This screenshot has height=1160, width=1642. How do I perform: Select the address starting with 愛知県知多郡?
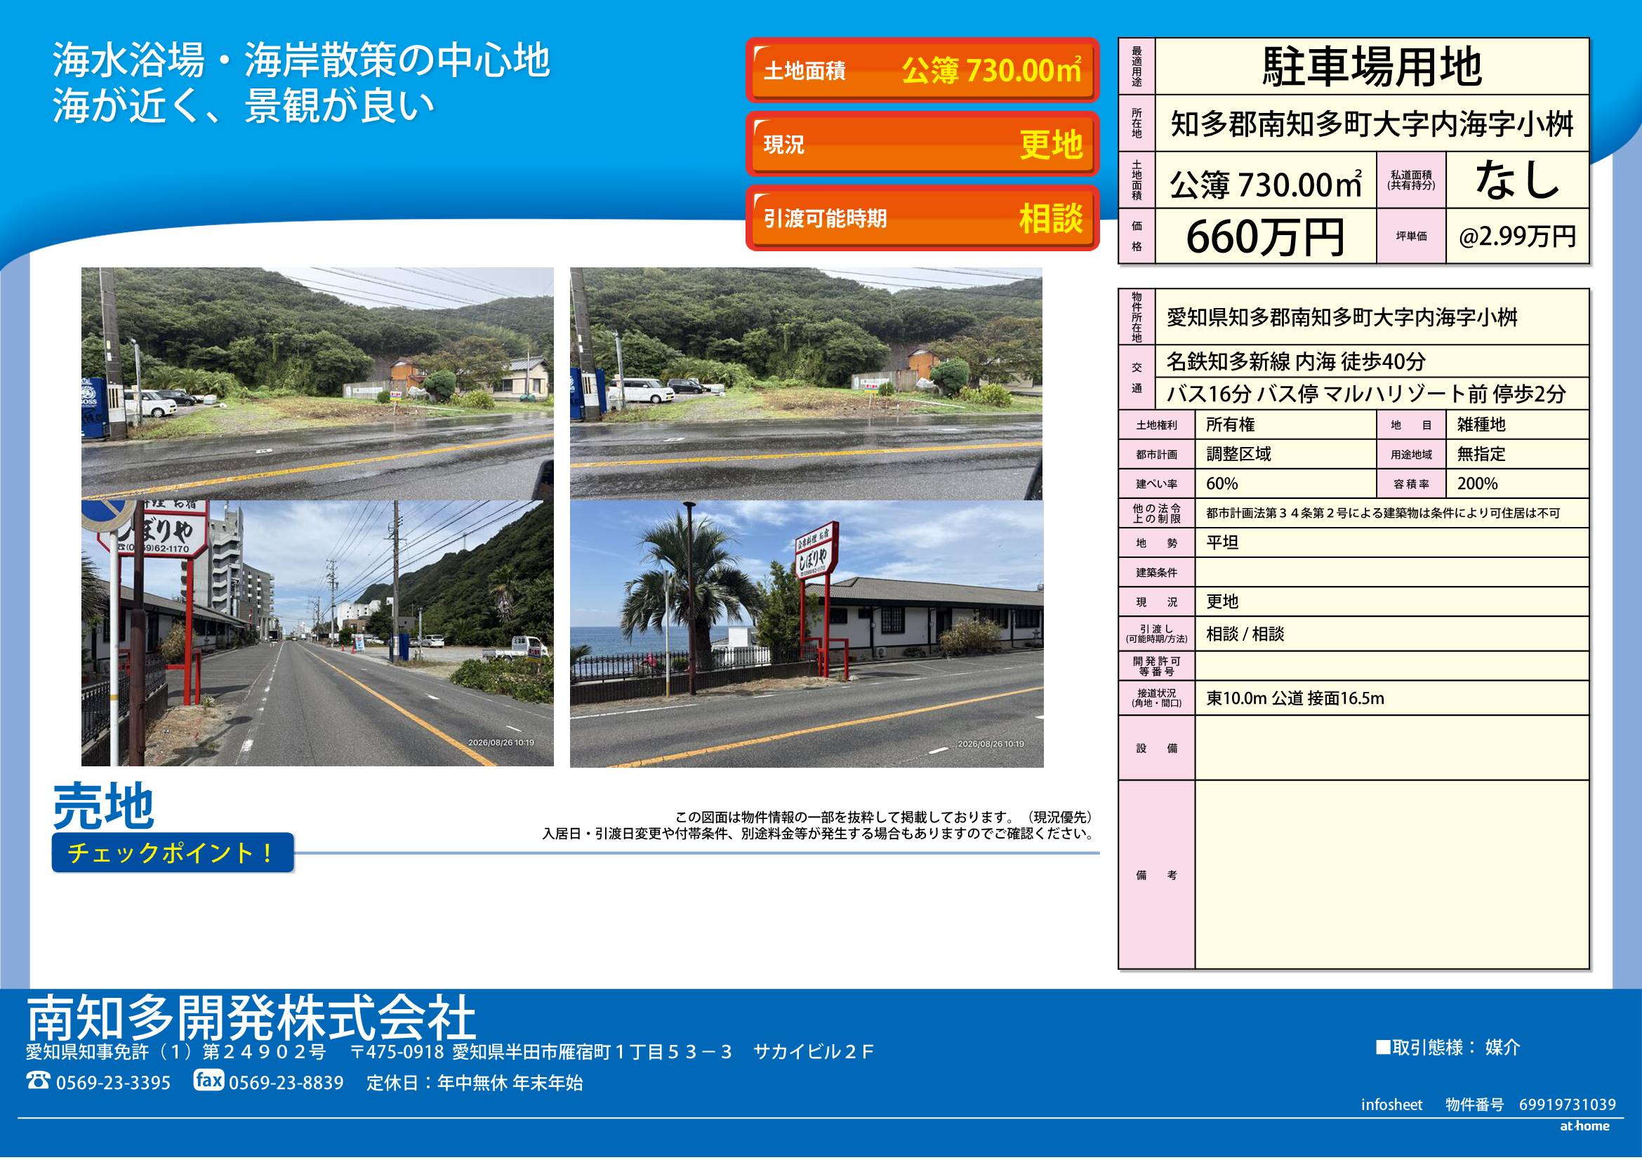[x=1342, y=318]
